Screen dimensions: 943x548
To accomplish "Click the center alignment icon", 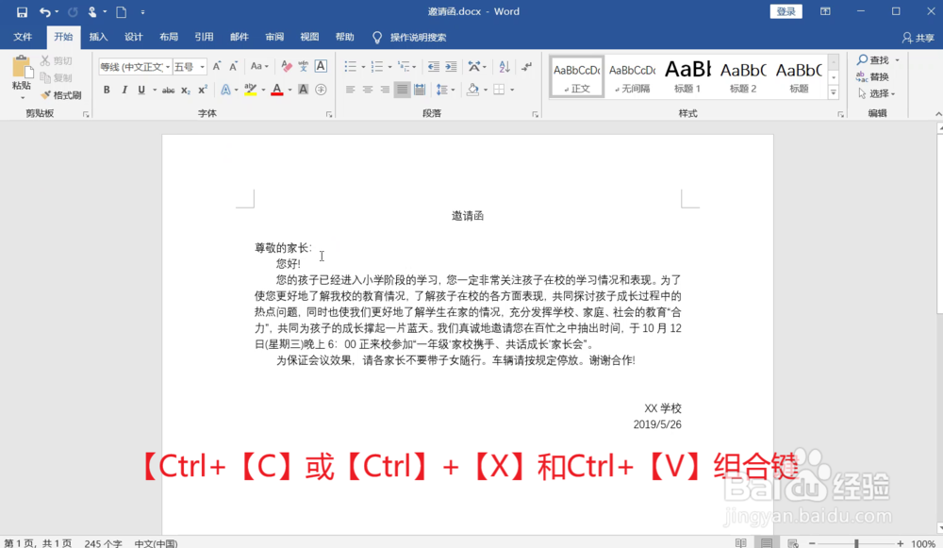I will (368, 89).
